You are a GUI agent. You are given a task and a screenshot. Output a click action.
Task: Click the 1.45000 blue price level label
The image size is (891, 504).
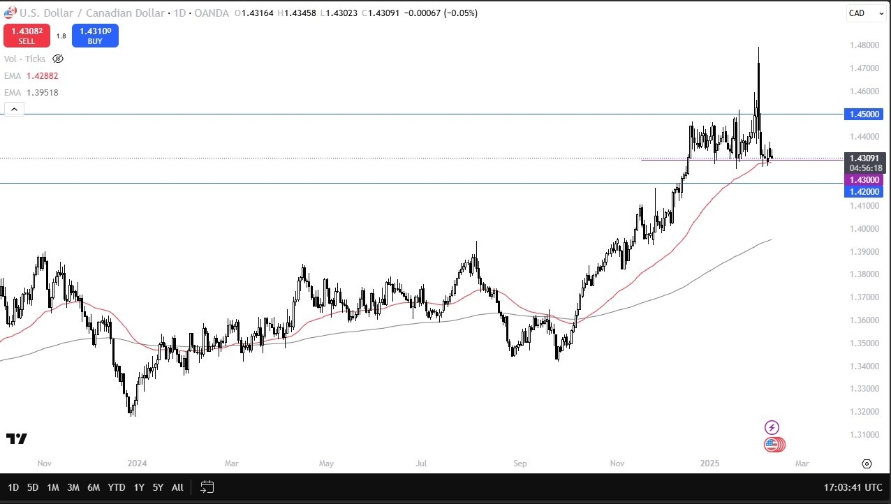click(x=864, y=114)
